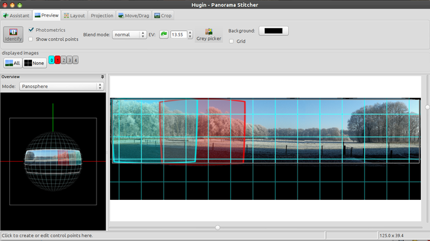Toggle the Identify tool button
The width and height of the screenshot is (430, 241).
tap(13, 34)
